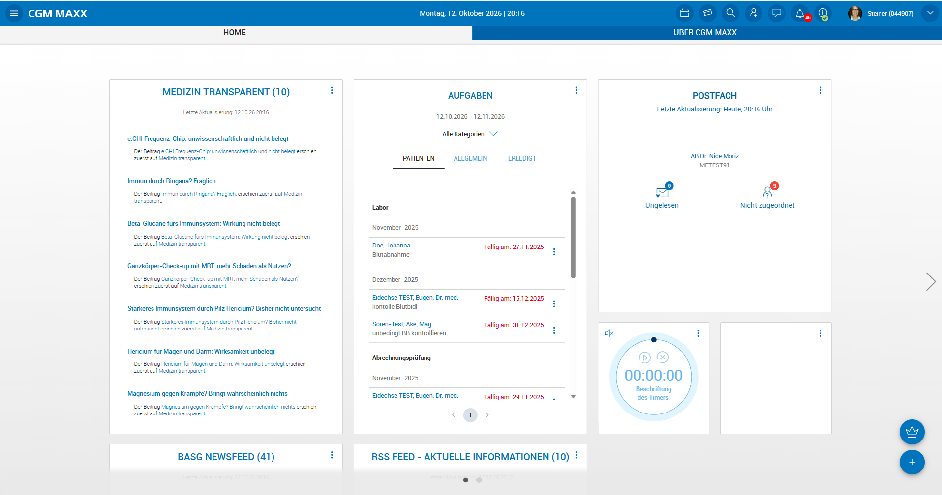Open empty widget's three-dot menu
The height and width of the screenshot is (495, 942).
(x=820, y=333)
